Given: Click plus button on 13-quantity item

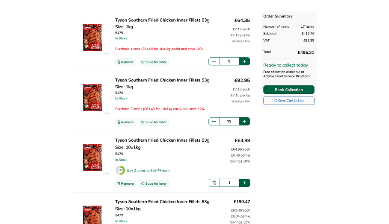Looking at the screenshot, I should click(x=244, y=122).
